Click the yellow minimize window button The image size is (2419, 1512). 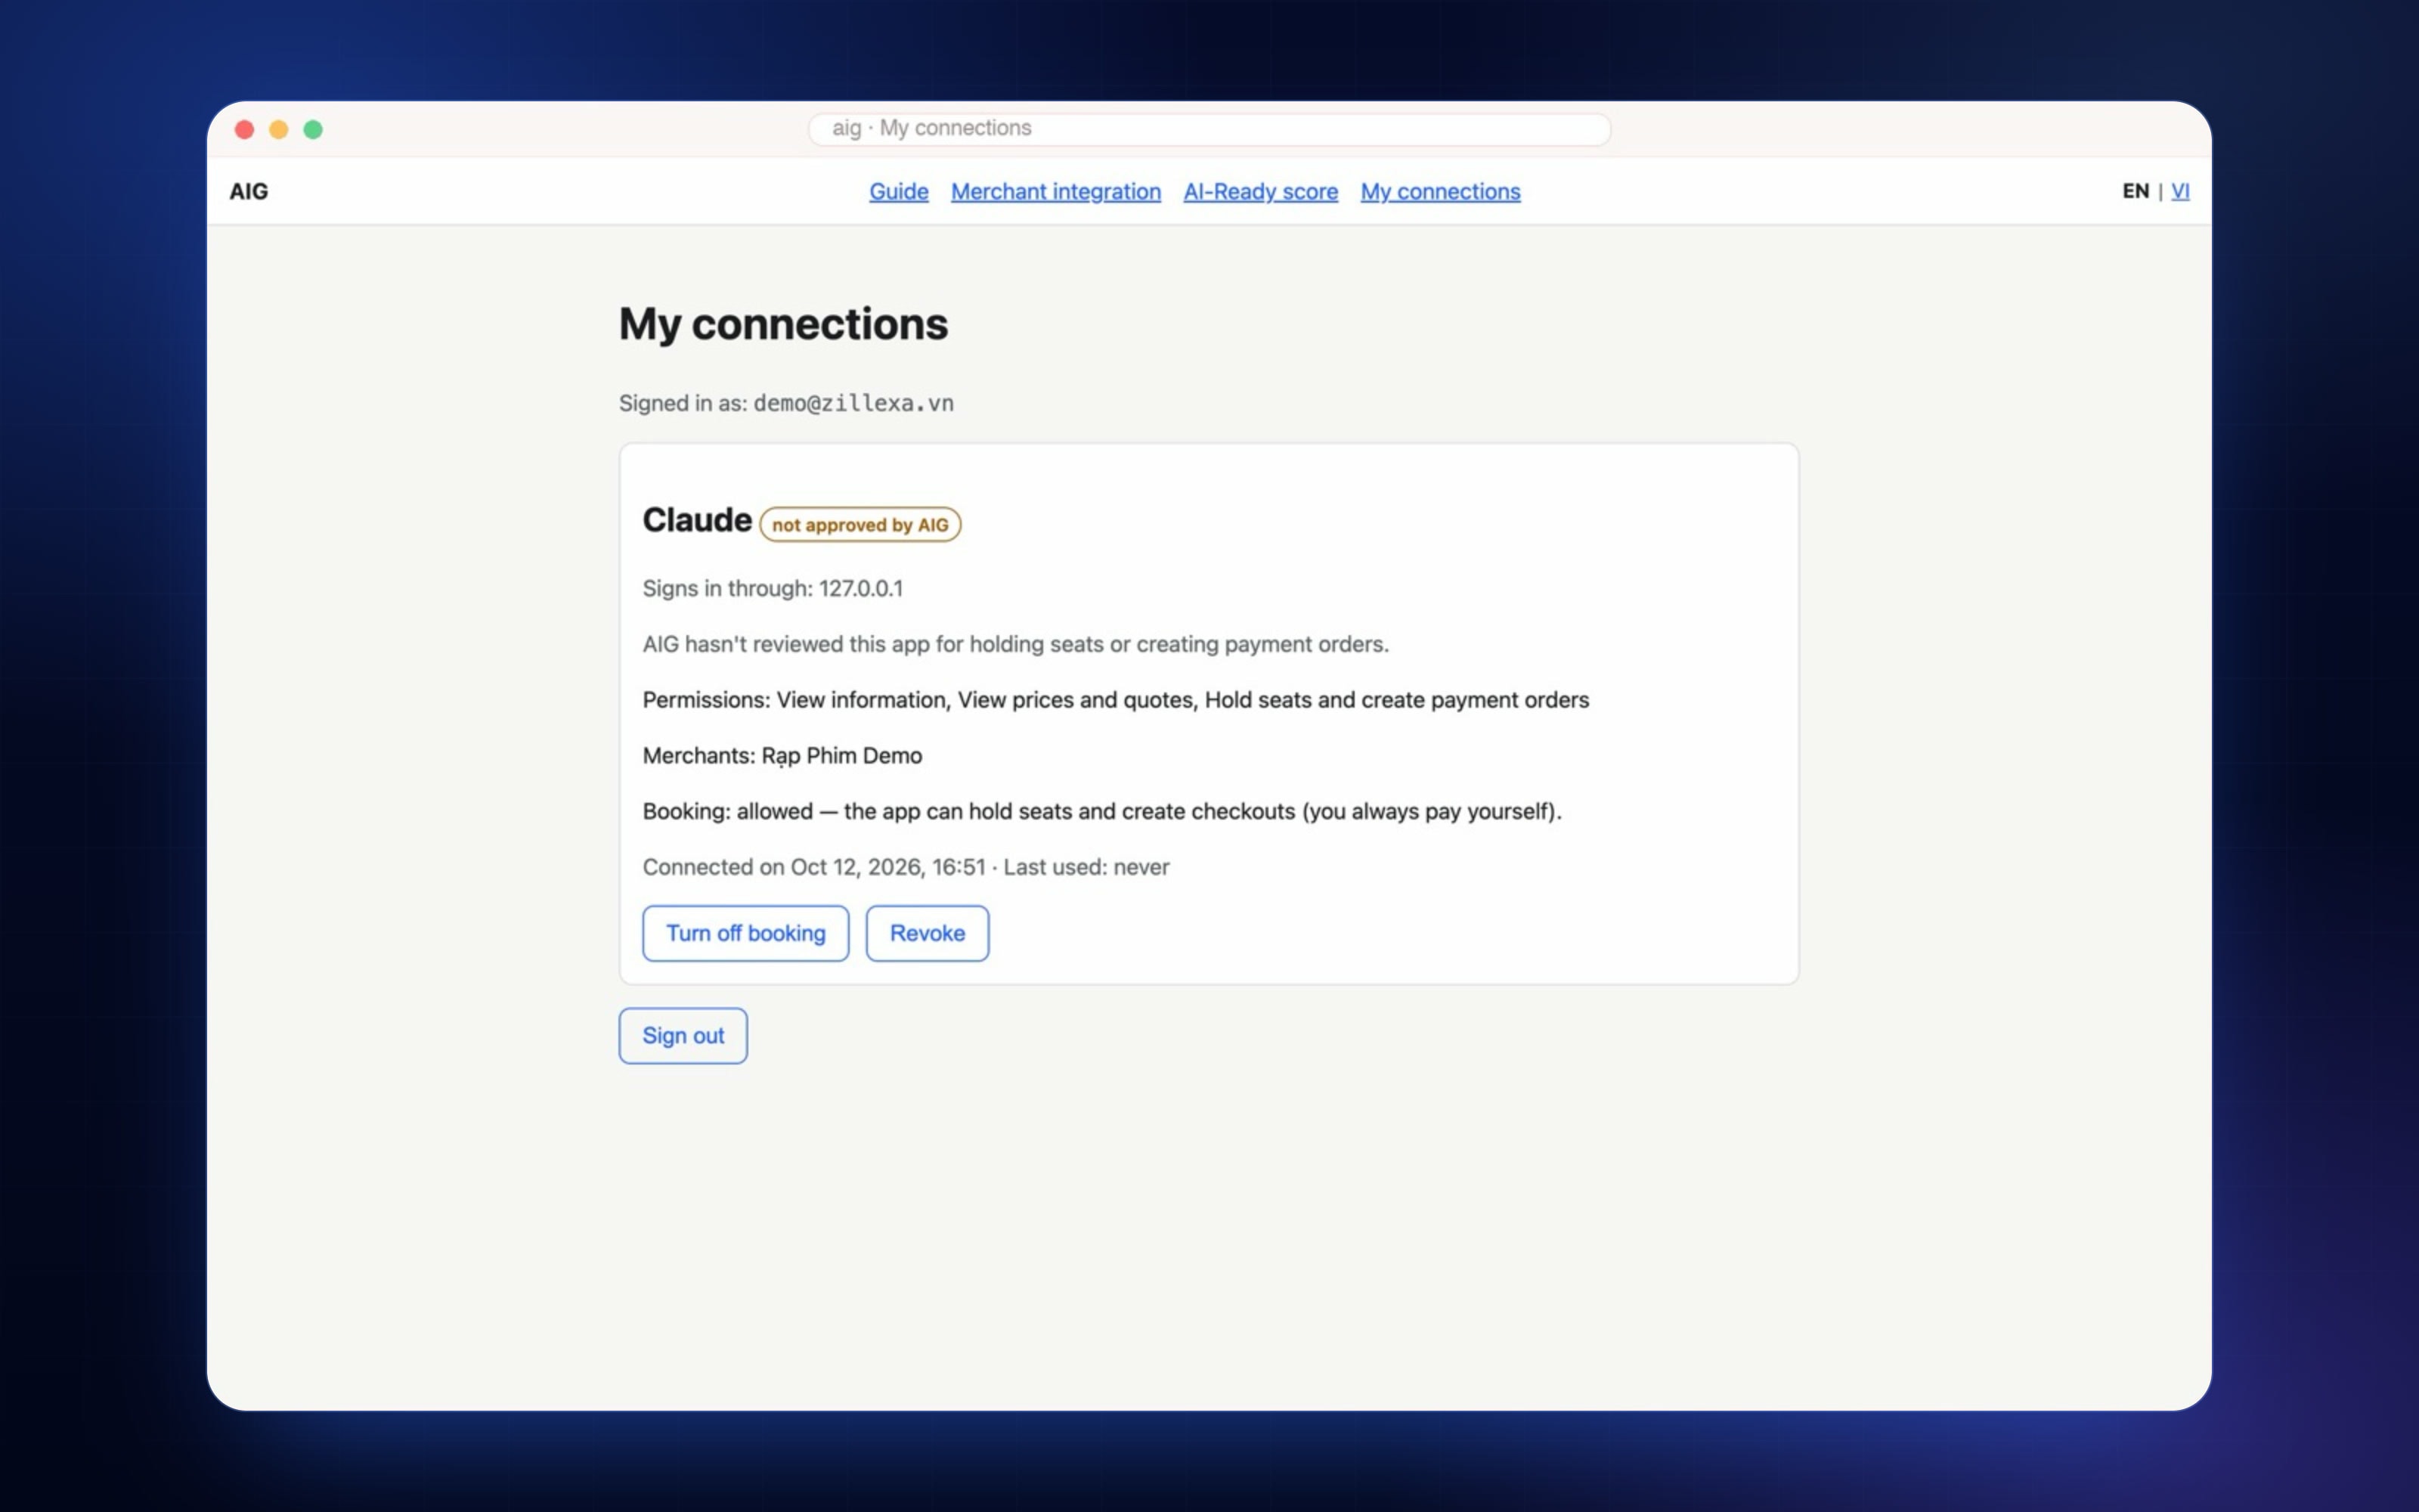click(x=279, y=129)
